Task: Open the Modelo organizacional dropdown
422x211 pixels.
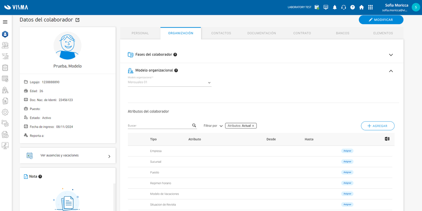Action: [169, 82]
